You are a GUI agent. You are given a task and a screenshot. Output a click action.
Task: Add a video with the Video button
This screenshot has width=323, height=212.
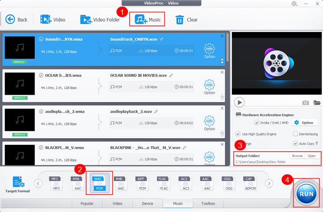[53, 20]
